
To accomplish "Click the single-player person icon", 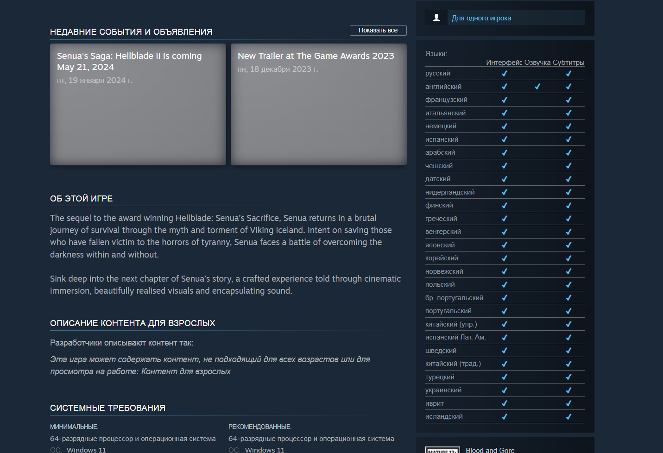I will (x=436, y=18).
